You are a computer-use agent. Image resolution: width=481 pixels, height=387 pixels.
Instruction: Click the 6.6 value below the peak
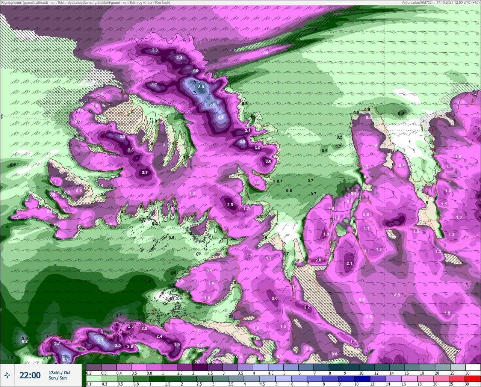tap(212, 104)
